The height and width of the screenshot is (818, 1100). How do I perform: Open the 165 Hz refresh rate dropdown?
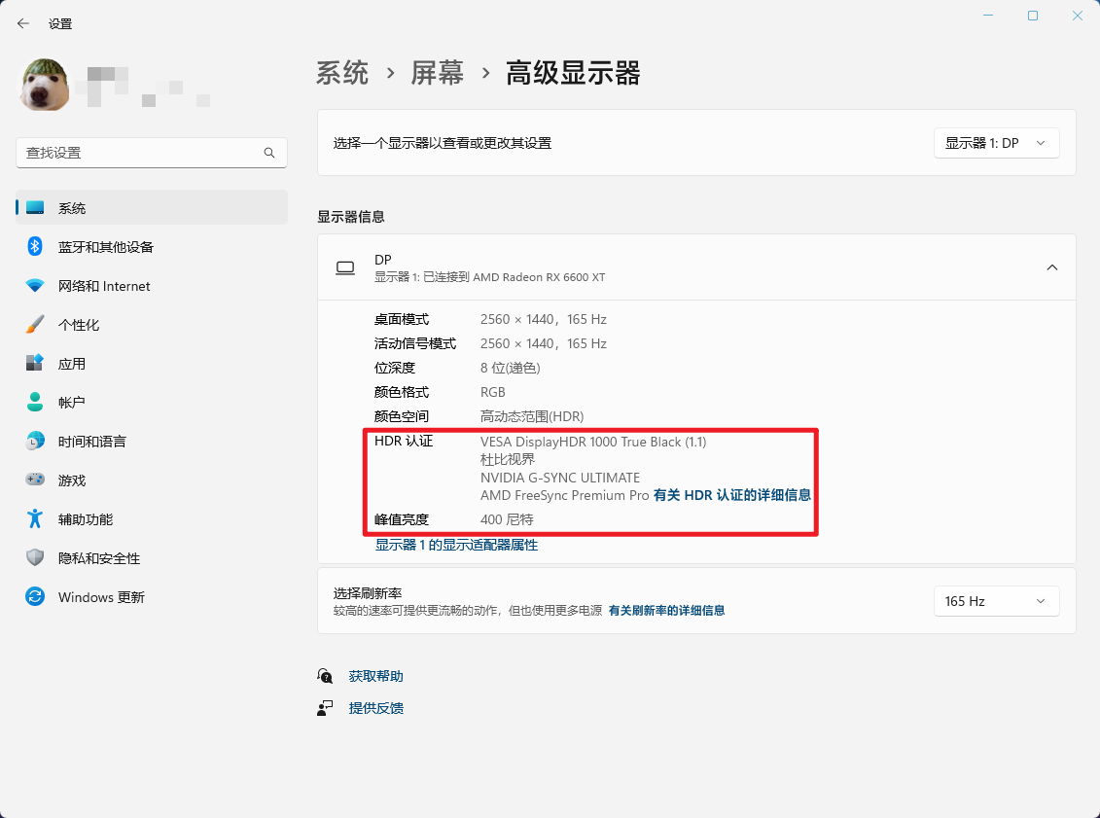(x=996, y=601)
